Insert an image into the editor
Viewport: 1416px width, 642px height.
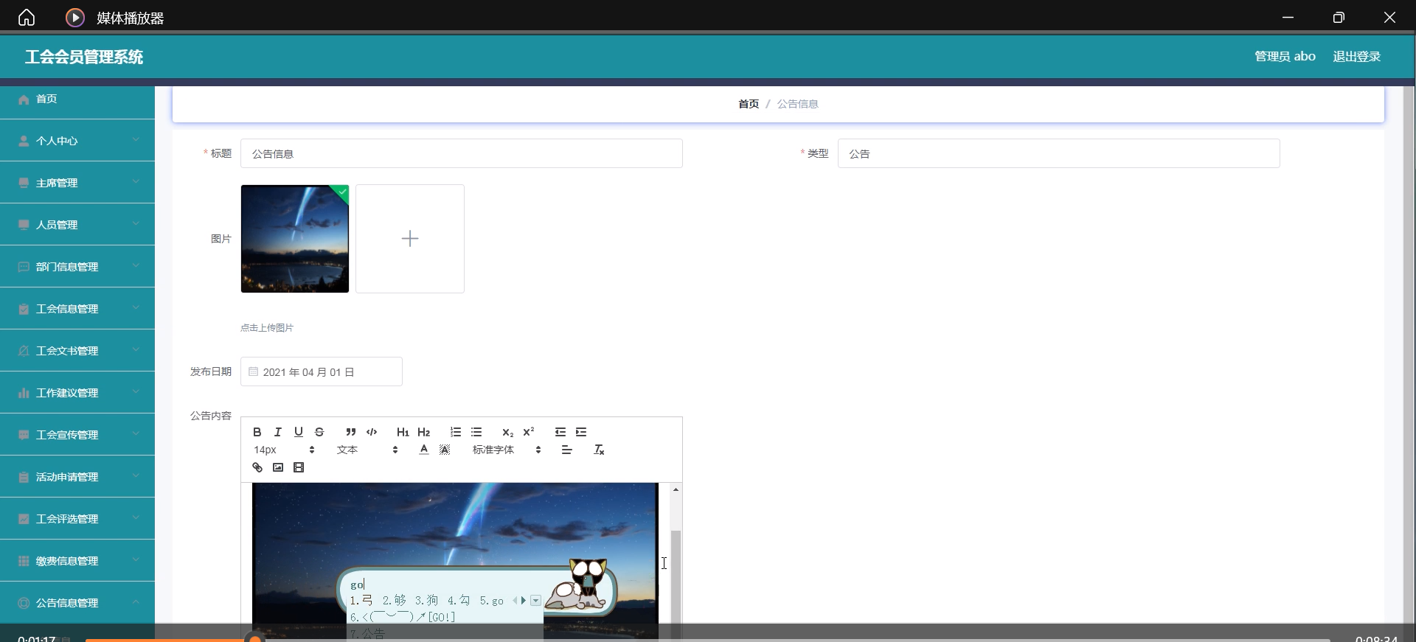pos(278,467)
